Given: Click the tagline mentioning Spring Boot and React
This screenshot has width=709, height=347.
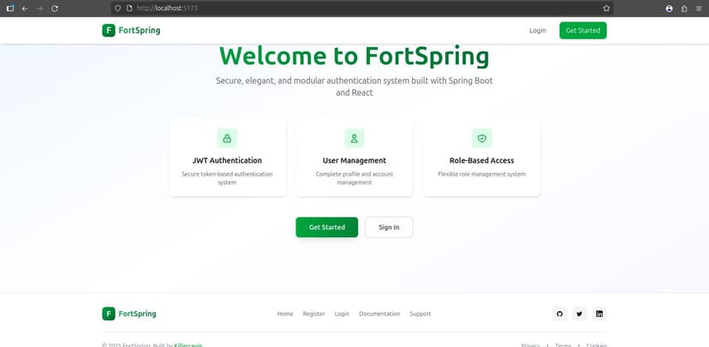Looking at the screenshot, I should click(354, 87).
